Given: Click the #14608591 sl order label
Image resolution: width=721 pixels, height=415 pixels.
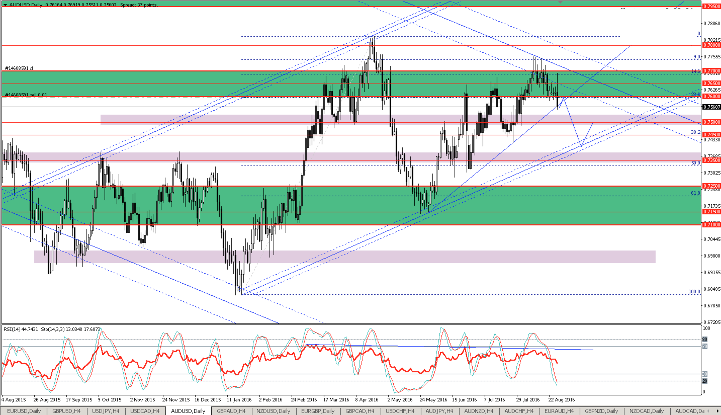Looking at the screenshot, I should 19,68.
